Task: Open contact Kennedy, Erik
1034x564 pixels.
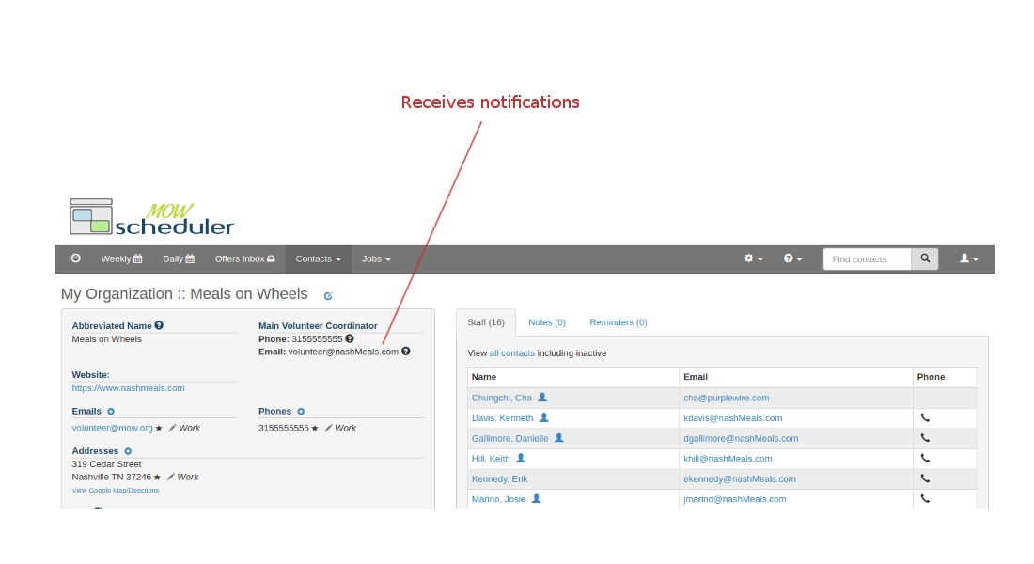Action: [499, 478]
